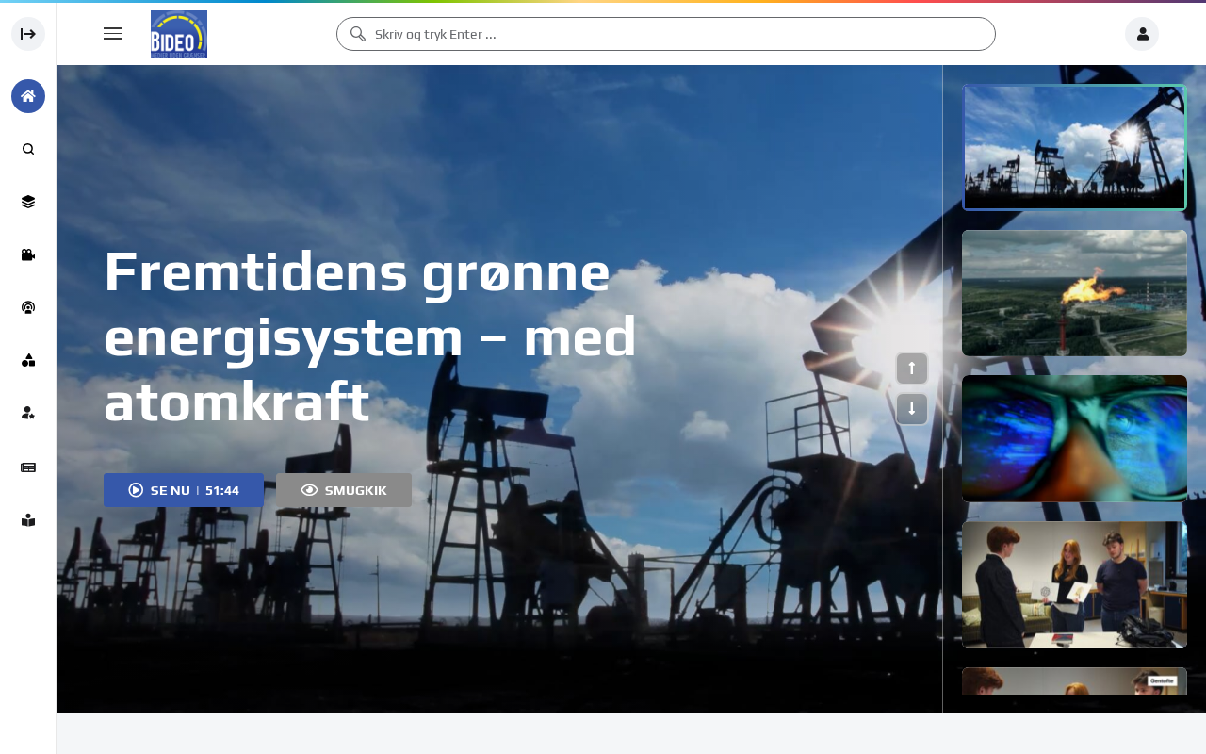Viewport: 1206px width, 754px height.
Task: Select the partially visible Gentofte thumbnail
Action: (1074, 681)
